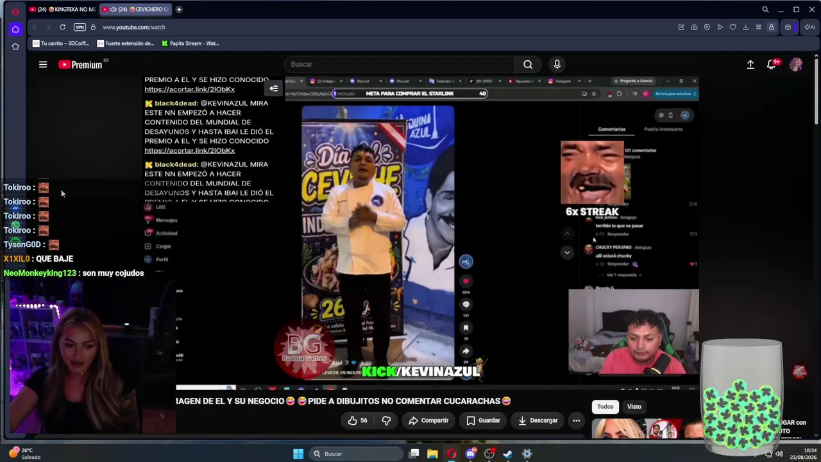Open the Fuerte extensión de bookmark
The height and width of the screenshot is (462, 821).
126,44
